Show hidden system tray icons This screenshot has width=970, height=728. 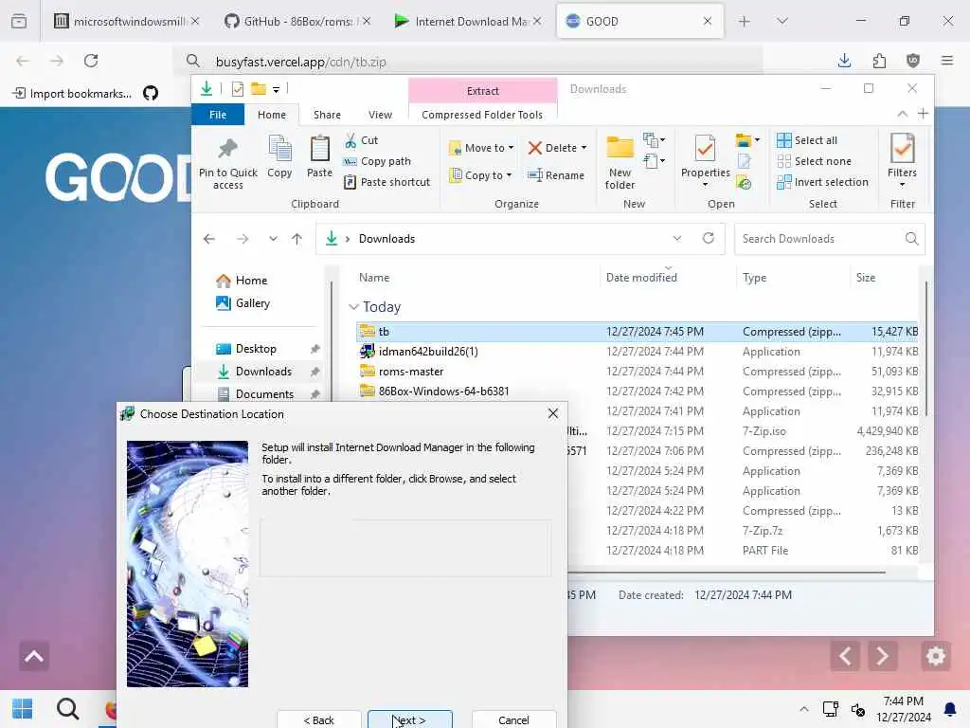point(803,709)
